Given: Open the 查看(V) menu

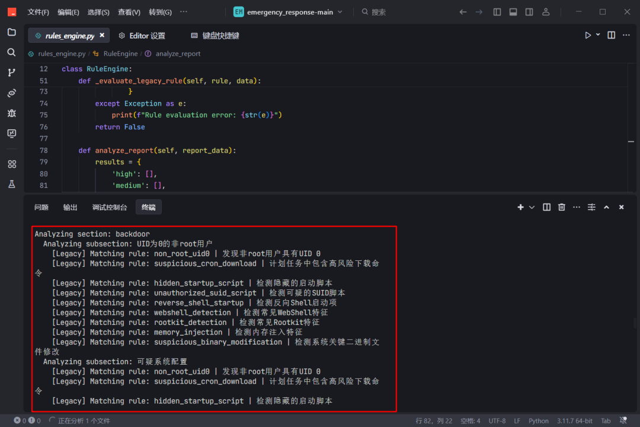Looking at the screenshot, I should pos(129,12).
